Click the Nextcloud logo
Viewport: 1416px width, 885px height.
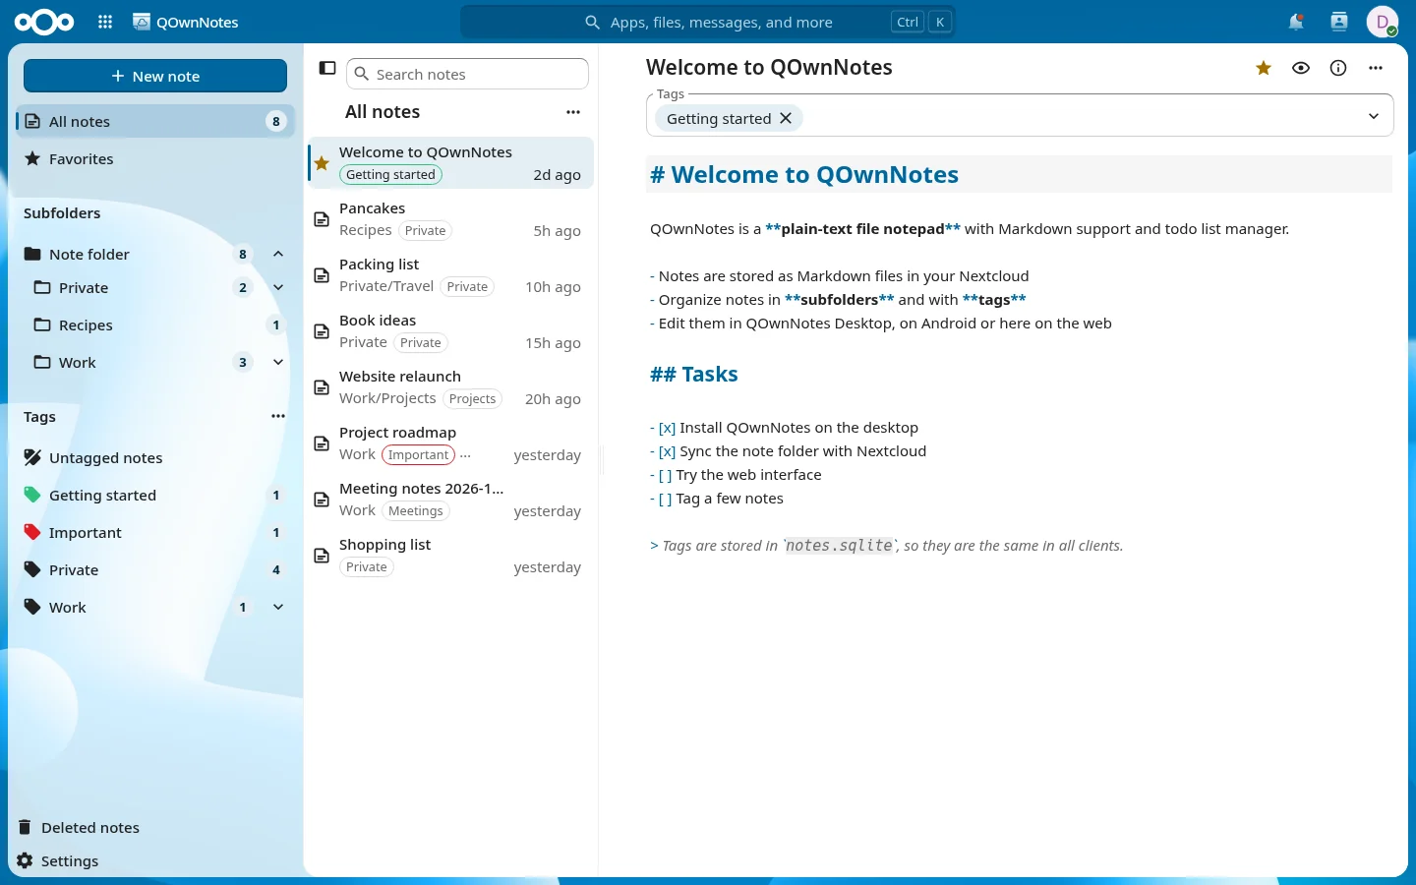(x=44, y=22)
